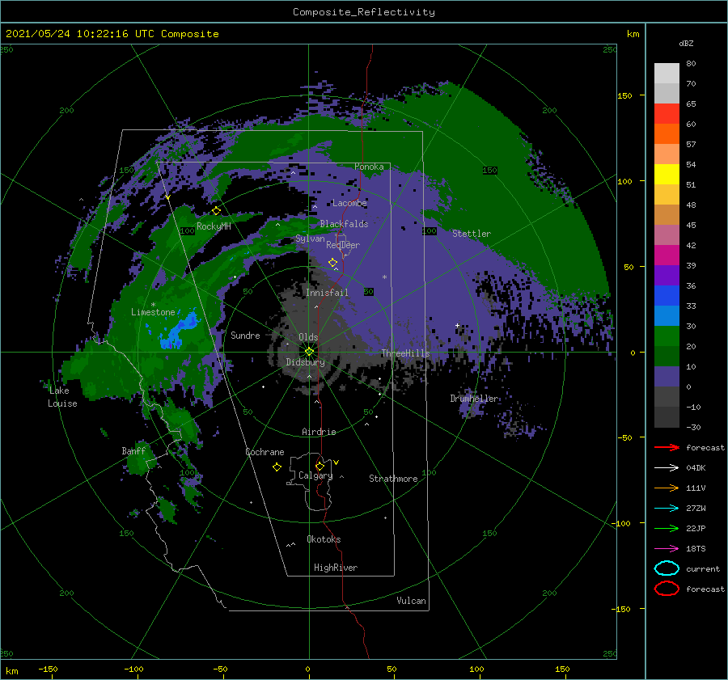Click the 150 tick on right axis
The image size is (728, 680).
pos(624,95)
